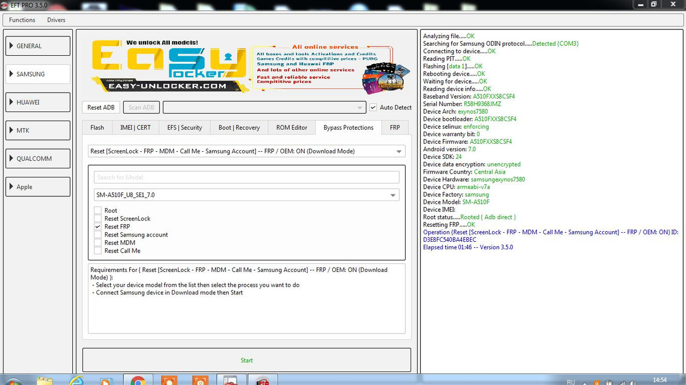Switch to the Boot | Recovery tab
This screenshot has height=385, width=686.
[x=239, y=128]
